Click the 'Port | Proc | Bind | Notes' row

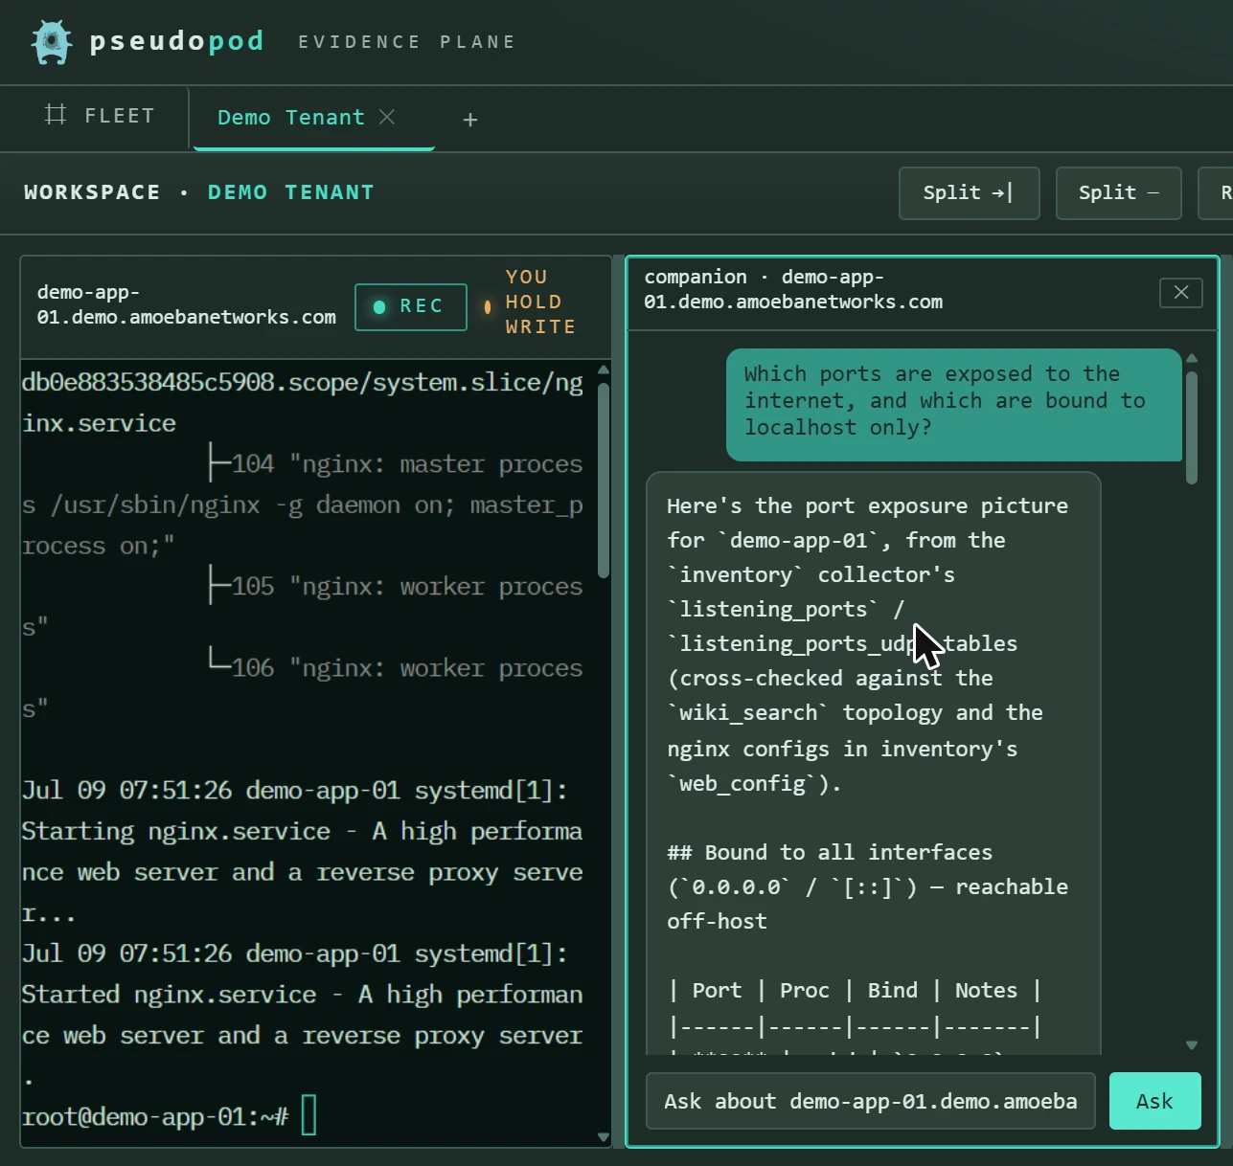click(854, 990)
